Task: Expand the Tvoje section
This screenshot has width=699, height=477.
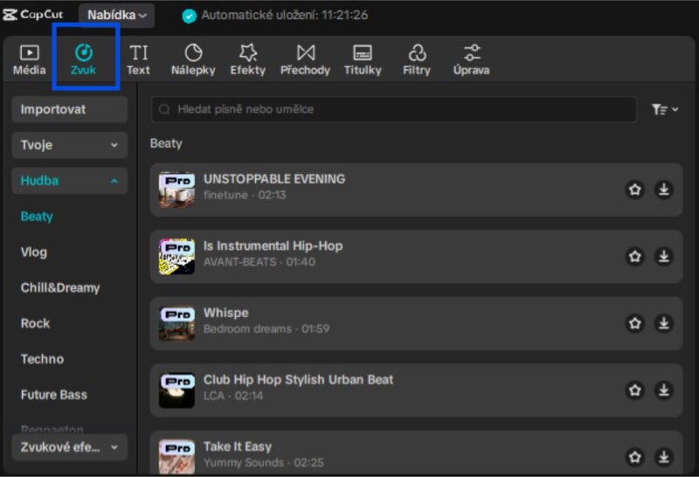Action: pos(70,145)
